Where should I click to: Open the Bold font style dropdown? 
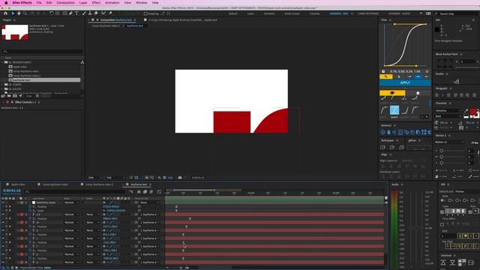pyautogui.click(x=448, y=116)
